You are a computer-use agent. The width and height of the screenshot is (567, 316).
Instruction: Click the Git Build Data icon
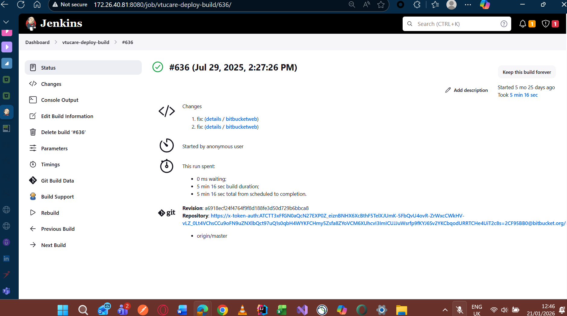(x=33, y=180)
